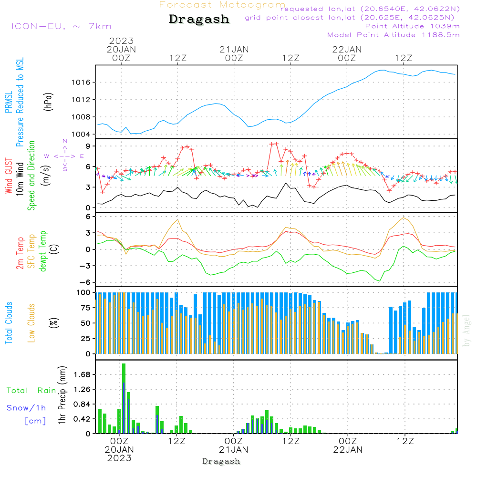Click the -6 temperature axis value

(x=85, y=282)
